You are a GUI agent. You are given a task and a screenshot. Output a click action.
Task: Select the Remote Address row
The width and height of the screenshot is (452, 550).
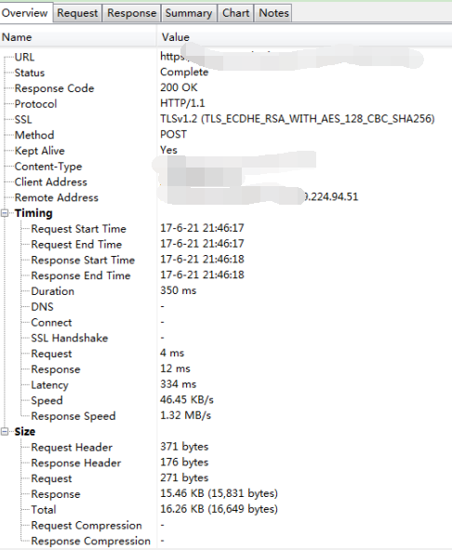coord(226,197)
